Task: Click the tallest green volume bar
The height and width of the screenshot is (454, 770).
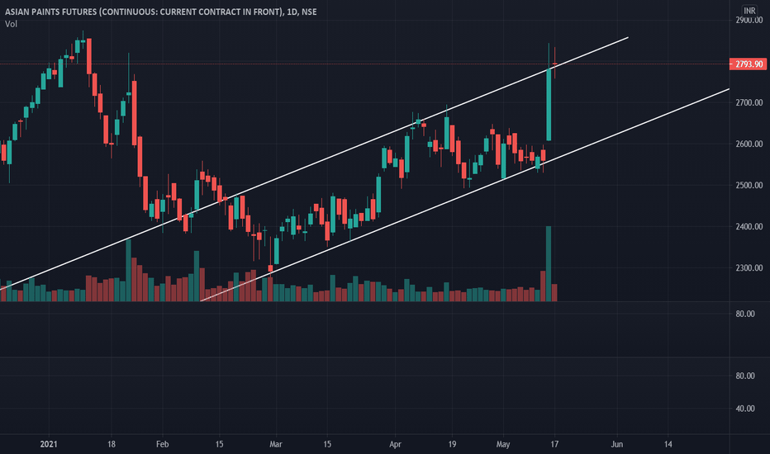Action: 549,263
